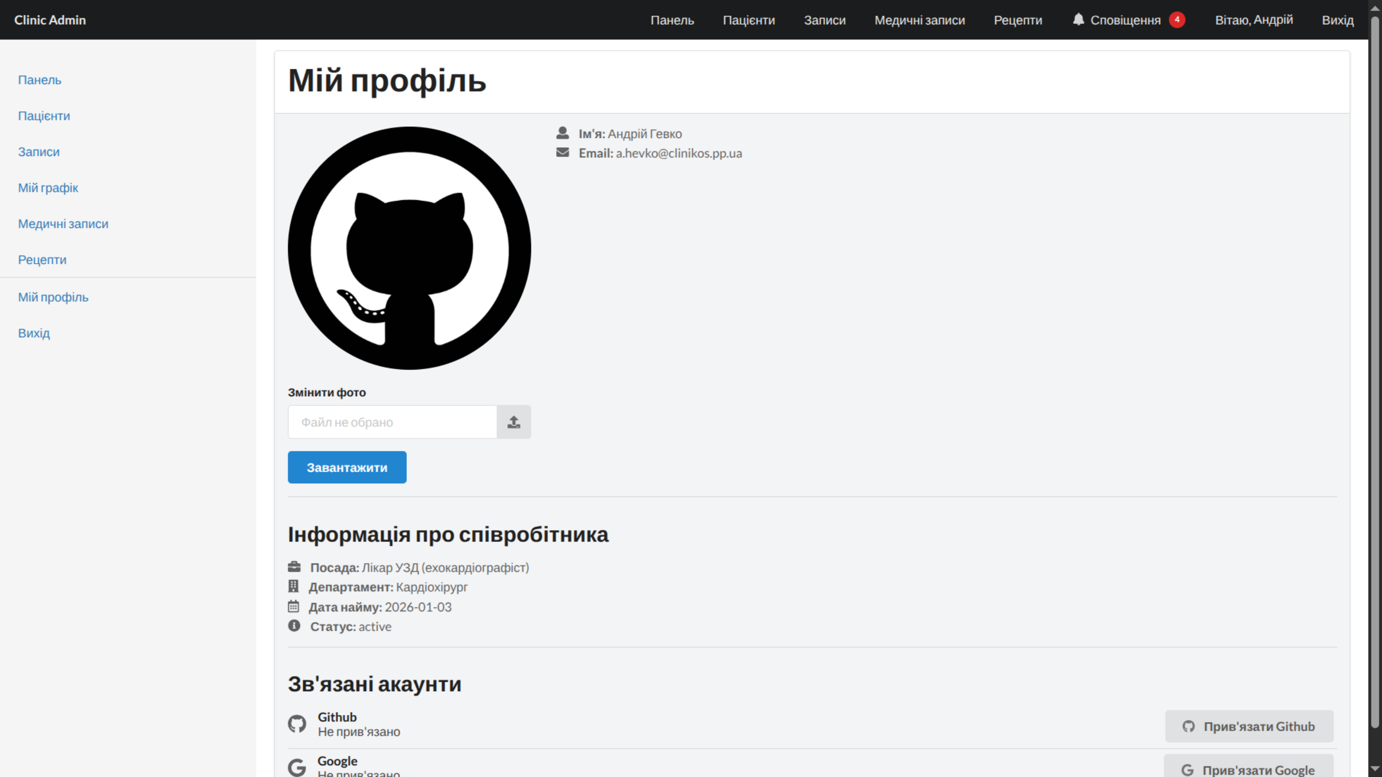
Task: Click the Інформація про співробітника heading
Action: [x=449, y=535]
